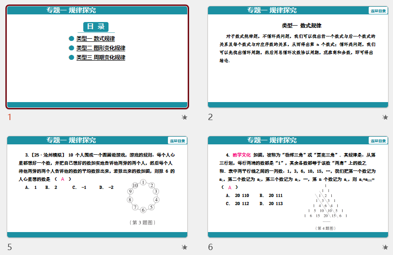This screenshot has width=393, height=255.
Task: Click the animation star icon under slide 1
Action: pos(184,117)
